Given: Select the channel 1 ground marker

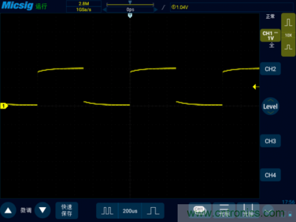Looking at the screenshot, I should 4,106.
